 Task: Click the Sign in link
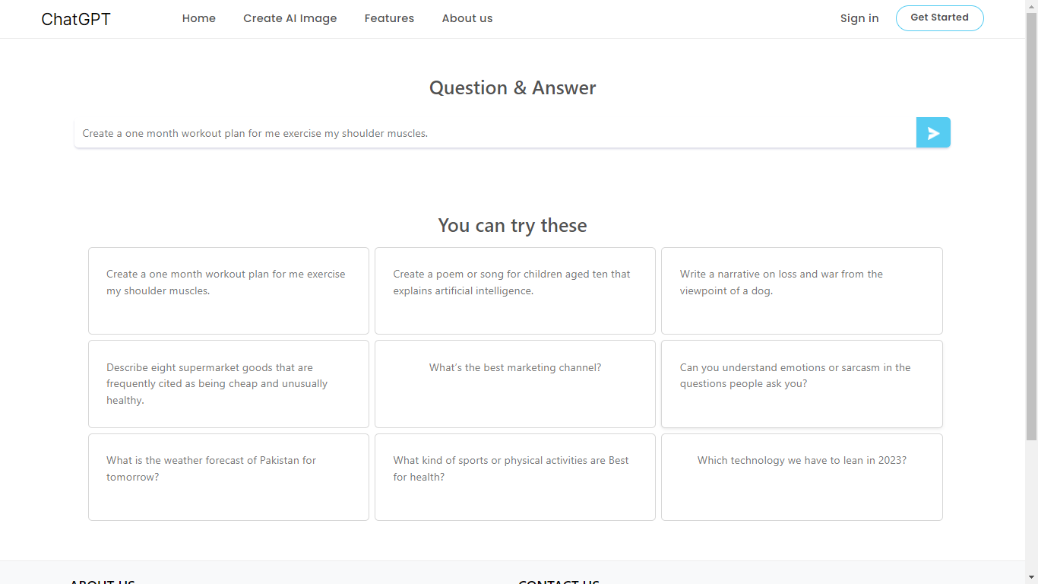pyautogui.click(x=859, y=18)
